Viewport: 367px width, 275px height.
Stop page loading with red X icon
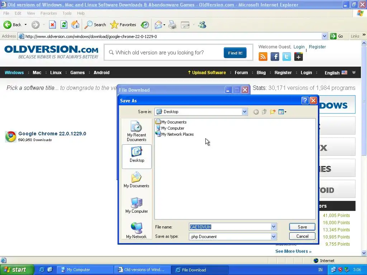click(x=52, y=25)
